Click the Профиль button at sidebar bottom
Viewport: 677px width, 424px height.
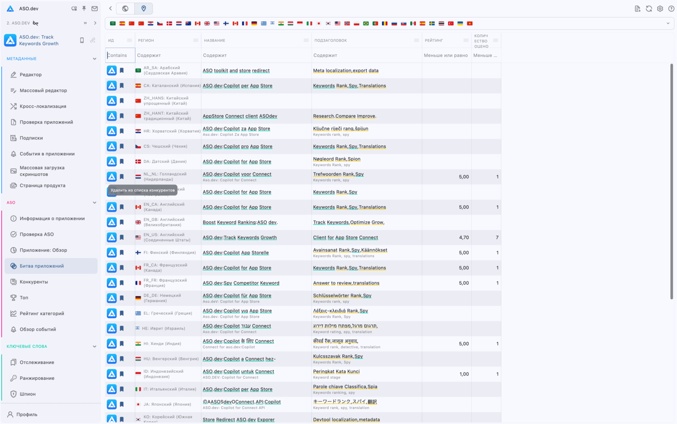(27, 415)
